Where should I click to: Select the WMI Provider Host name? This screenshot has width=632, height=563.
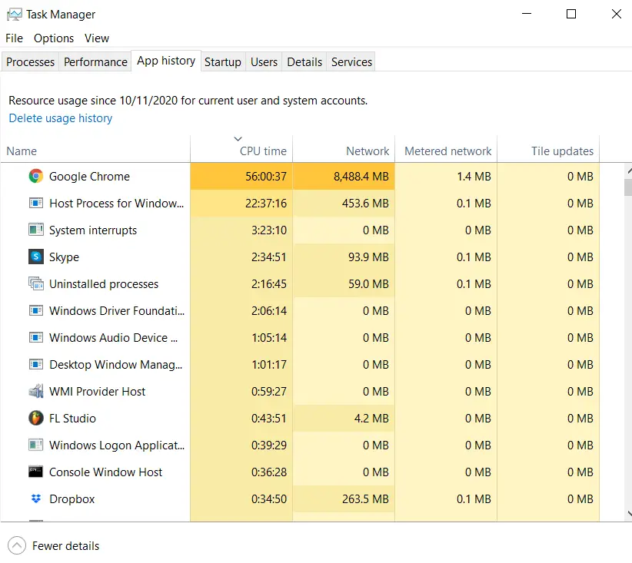click(x=97, y=392)
